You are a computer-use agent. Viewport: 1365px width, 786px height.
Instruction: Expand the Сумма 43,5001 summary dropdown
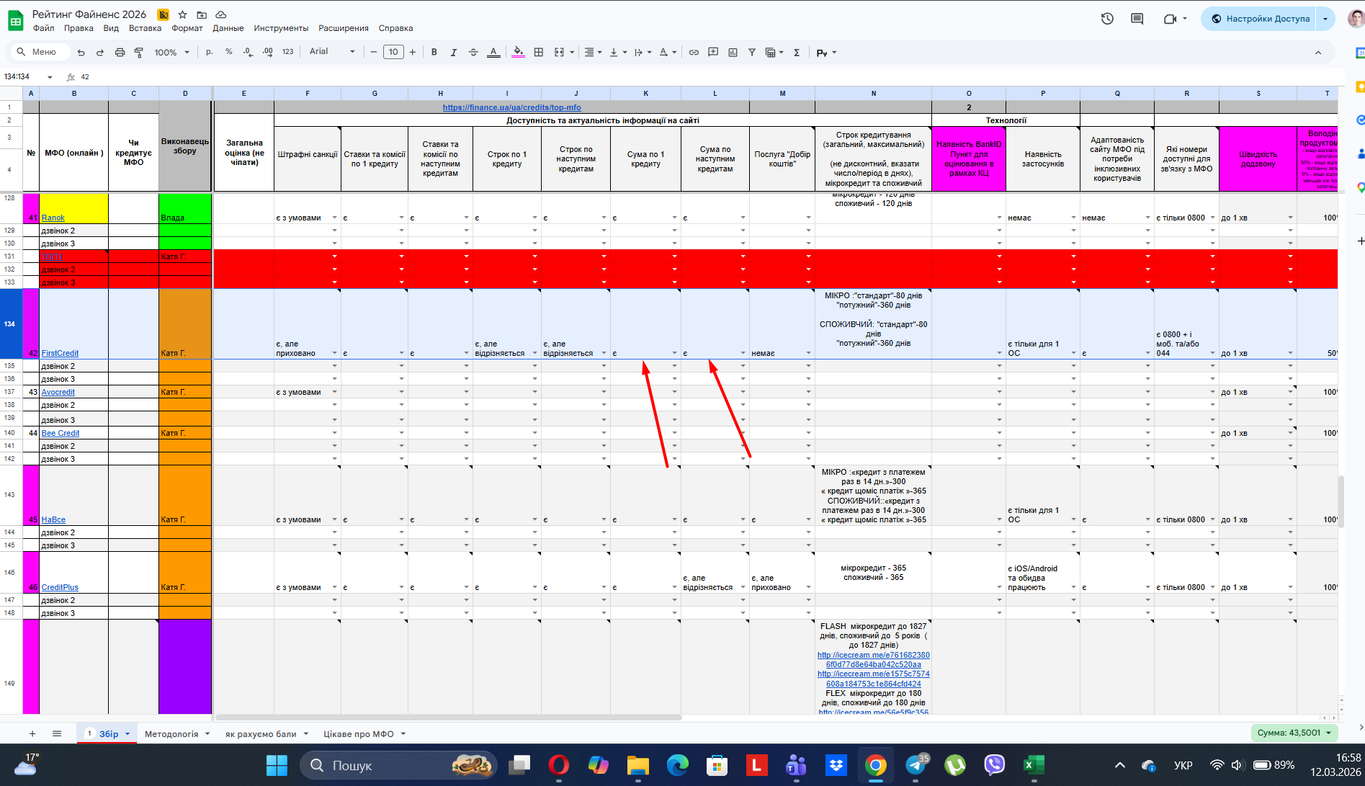[1294, 733]
